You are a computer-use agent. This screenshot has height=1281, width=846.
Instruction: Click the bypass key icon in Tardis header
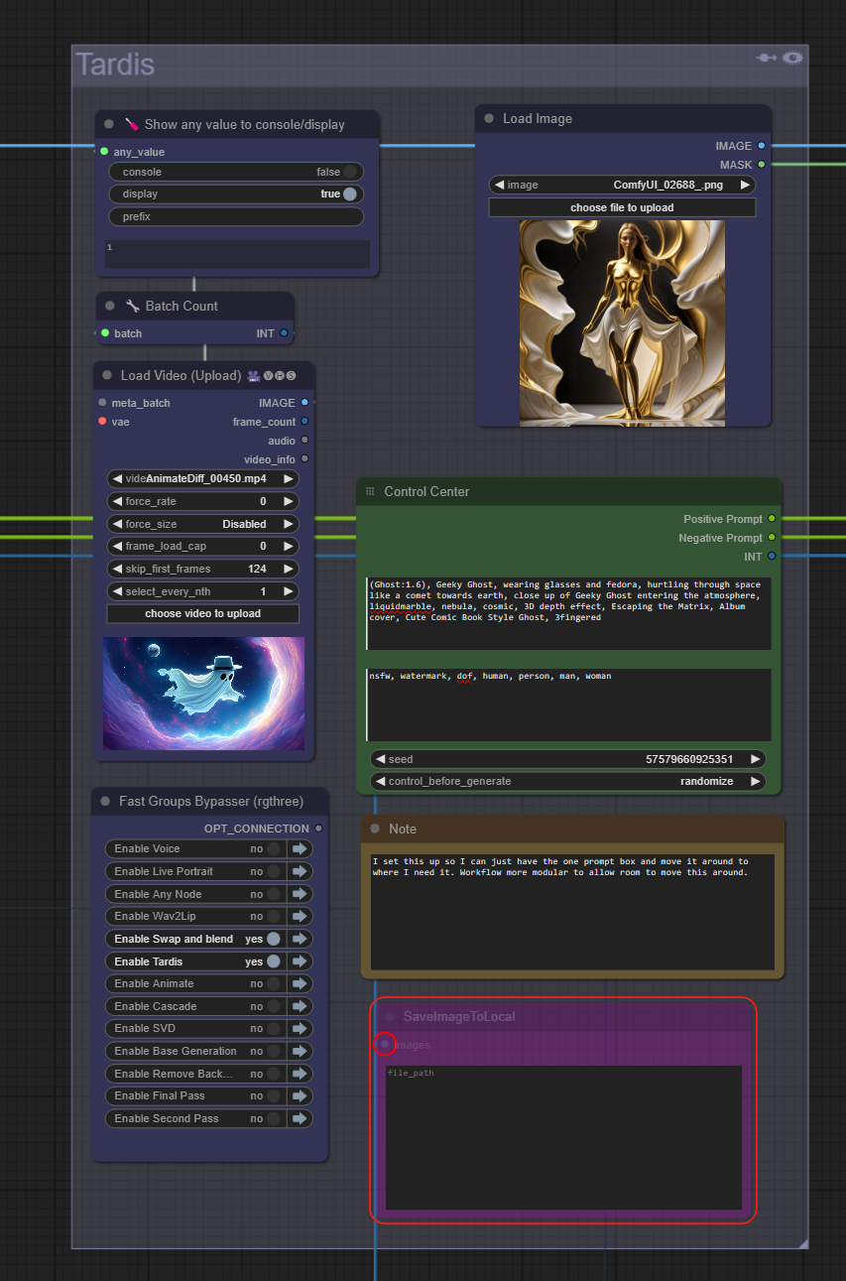767,59
